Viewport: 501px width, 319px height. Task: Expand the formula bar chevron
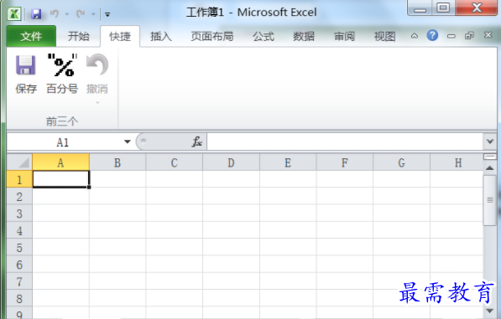coord(490,141)
